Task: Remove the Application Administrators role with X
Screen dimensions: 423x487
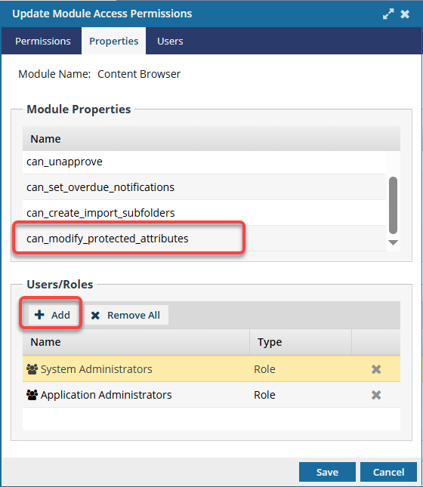Action: pos(376,395)
